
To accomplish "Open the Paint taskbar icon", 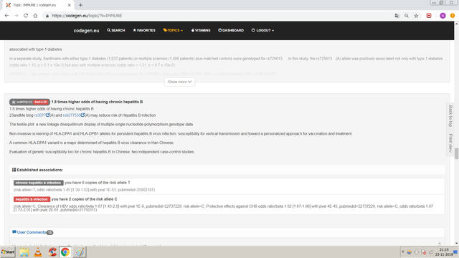I will pos(79,252).
